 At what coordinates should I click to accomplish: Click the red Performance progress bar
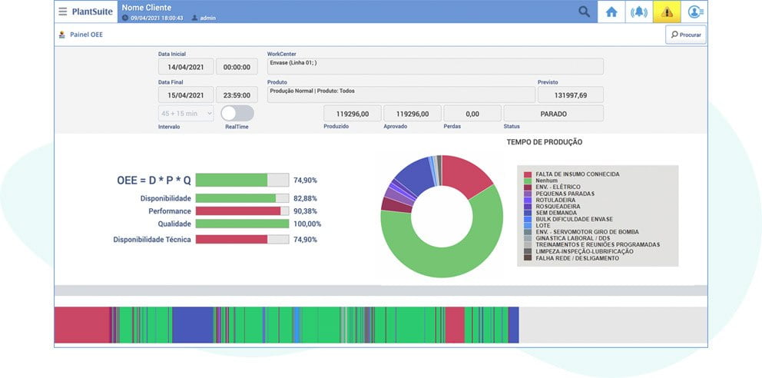242,211
